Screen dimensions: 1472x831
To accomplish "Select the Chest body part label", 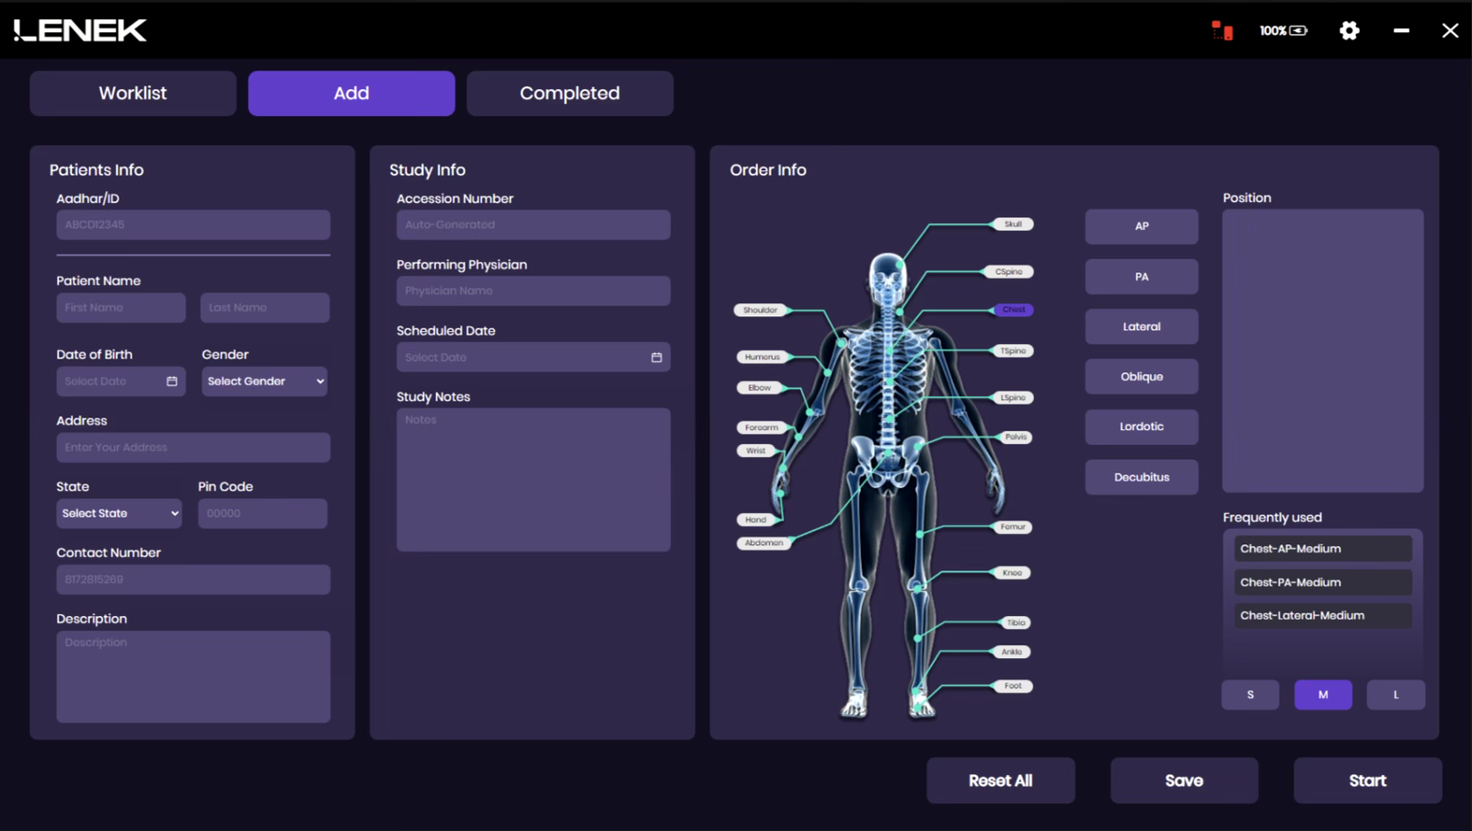I will click(1013, 310).
